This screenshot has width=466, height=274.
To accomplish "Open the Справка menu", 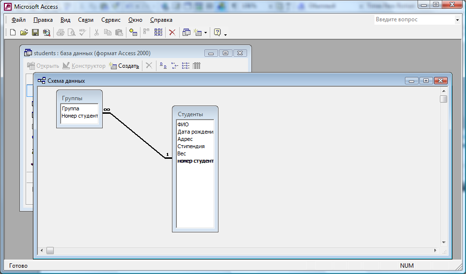I will (161, 20).
